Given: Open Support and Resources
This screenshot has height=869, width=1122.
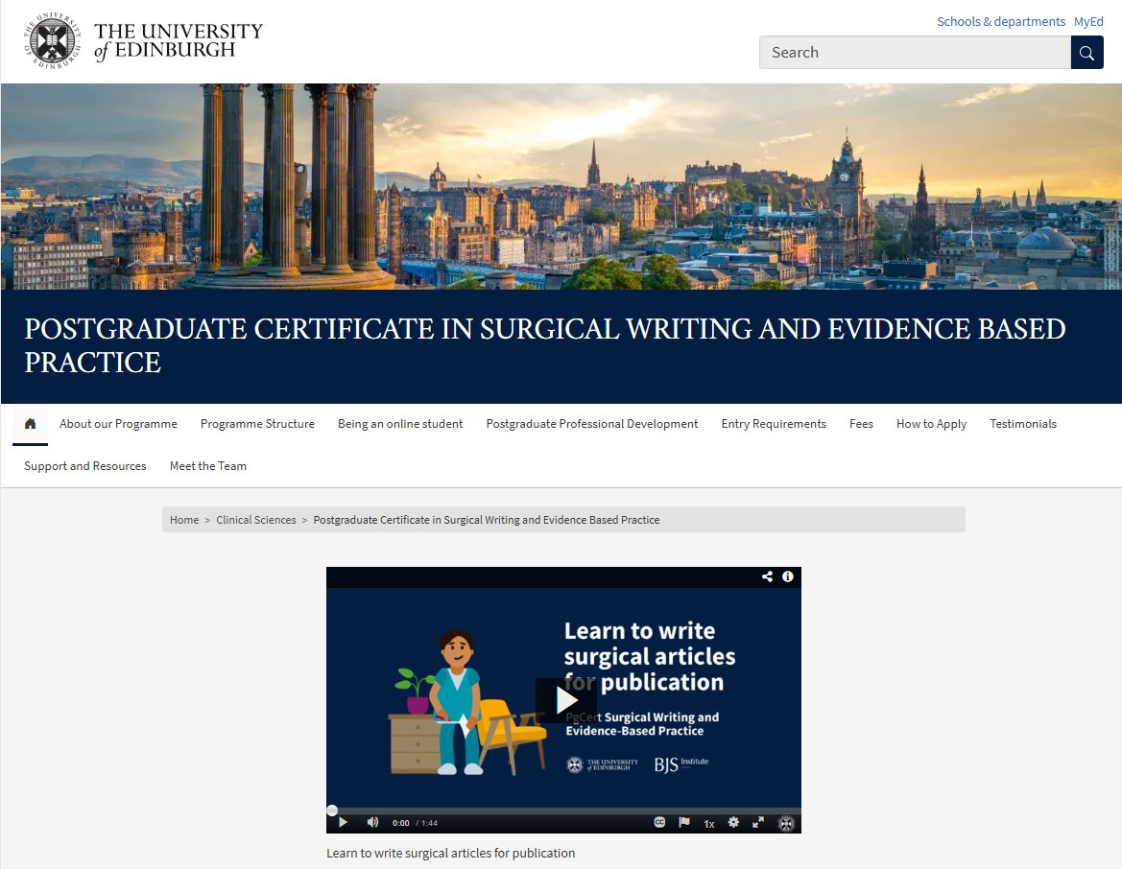Looking at the screenshot, I should point(85,465).
